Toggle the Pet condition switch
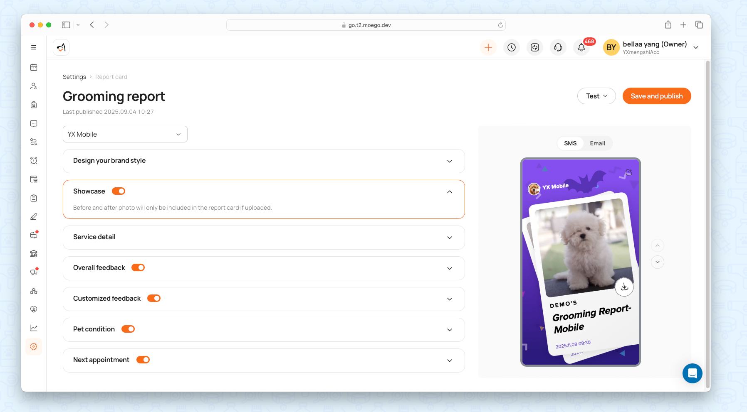This screenshot has width=747, height=412. [128, 329]
